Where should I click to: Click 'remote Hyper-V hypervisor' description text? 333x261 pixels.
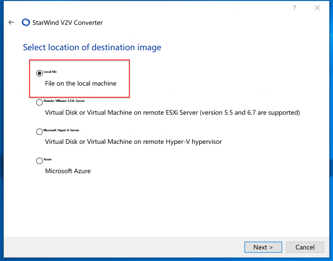coord(133,142)
